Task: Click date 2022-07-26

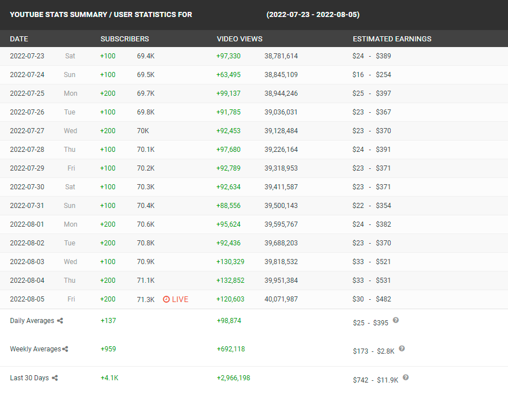Action: click(27, 112)
